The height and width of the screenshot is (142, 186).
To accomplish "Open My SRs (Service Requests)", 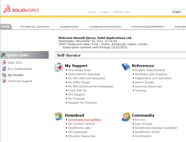I will (87, 78).
